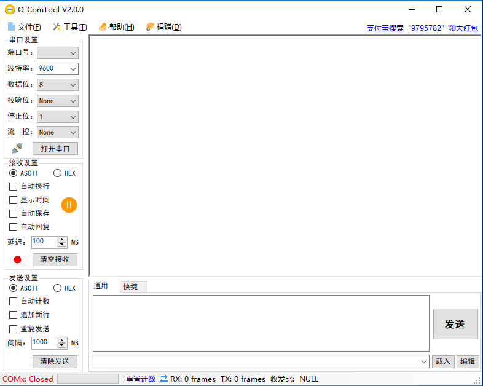The image size is (483, 386).
Task: Click the 收发比: NULL status text
Action: 294,379
